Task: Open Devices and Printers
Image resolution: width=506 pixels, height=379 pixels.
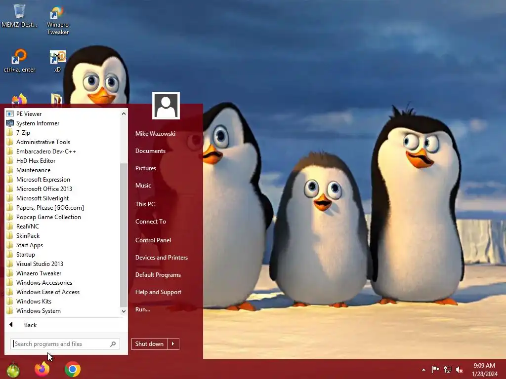Action: [x=162, y=258]
